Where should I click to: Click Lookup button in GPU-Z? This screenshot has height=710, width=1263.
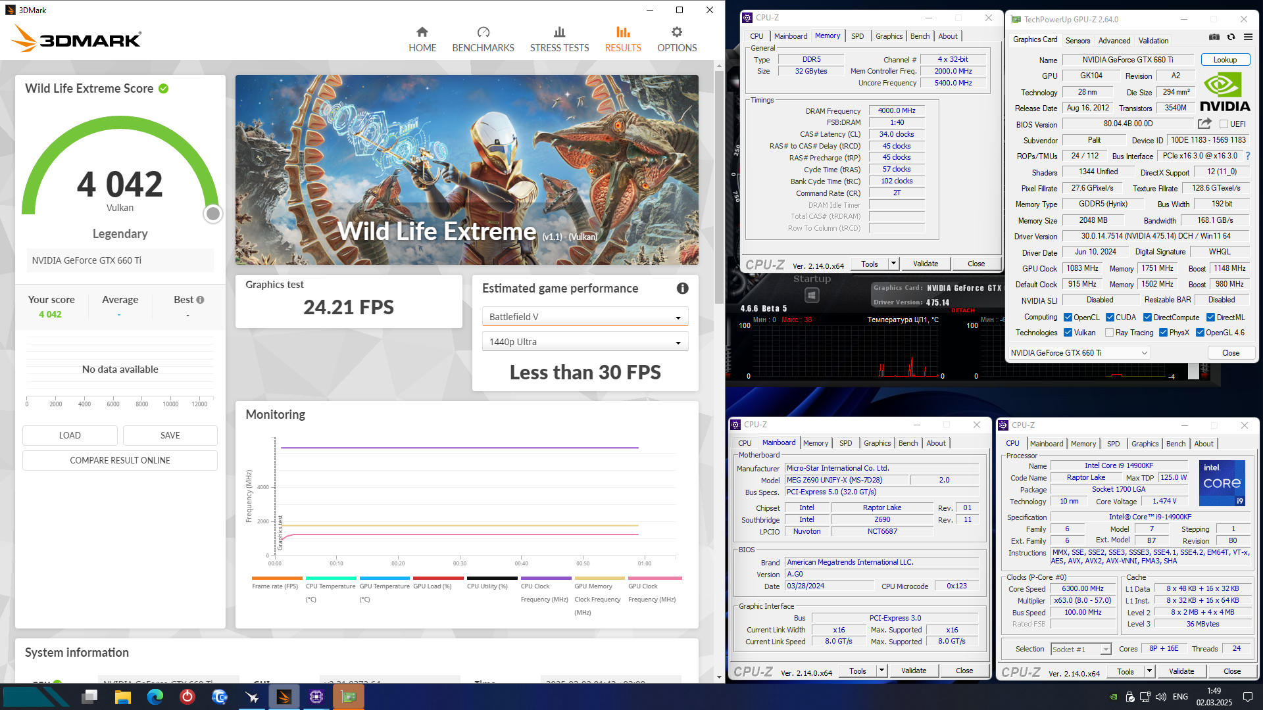click(x=1225, y=60)
